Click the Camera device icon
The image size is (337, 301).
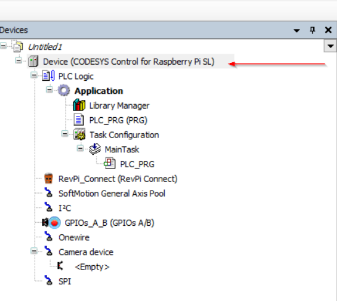49,252
